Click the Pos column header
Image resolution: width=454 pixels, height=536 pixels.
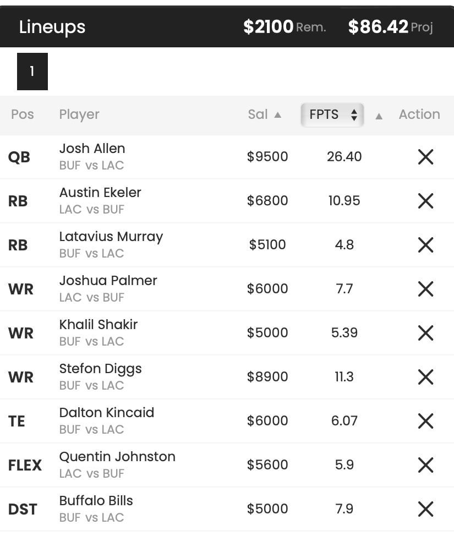[x=23, y=114]
